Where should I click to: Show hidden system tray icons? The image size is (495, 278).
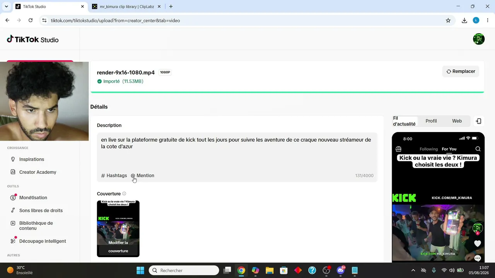413,270
